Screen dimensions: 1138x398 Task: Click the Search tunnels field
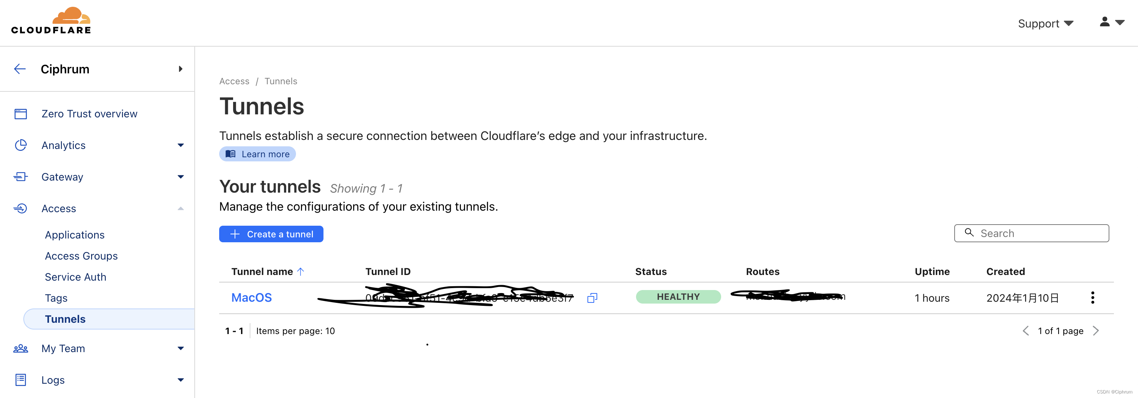[1031, 233]
